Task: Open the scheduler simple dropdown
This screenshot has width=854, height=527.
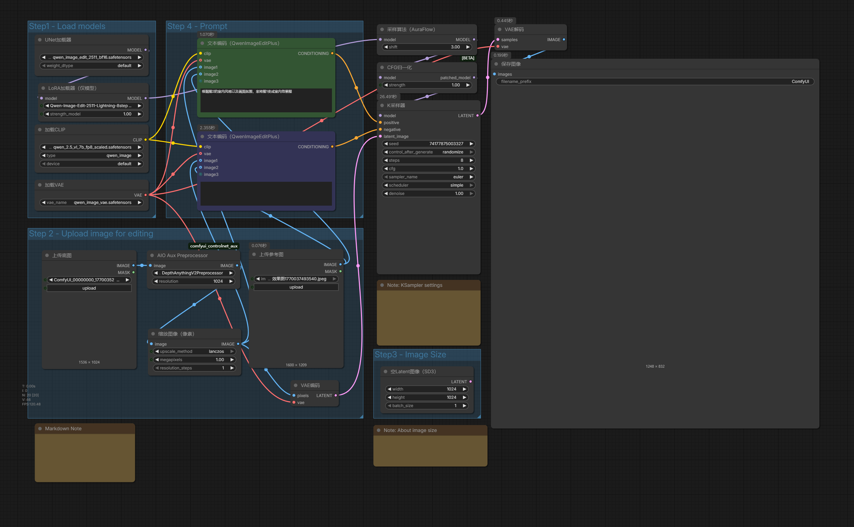Action: tap(429, 186)
